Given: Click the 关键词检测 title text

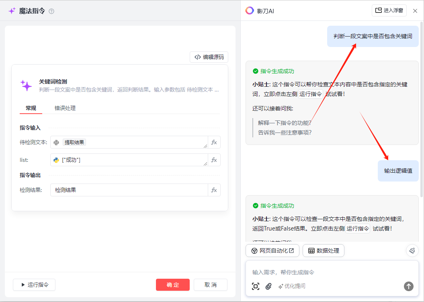Looking at the screenshot, I should (53, 82).
